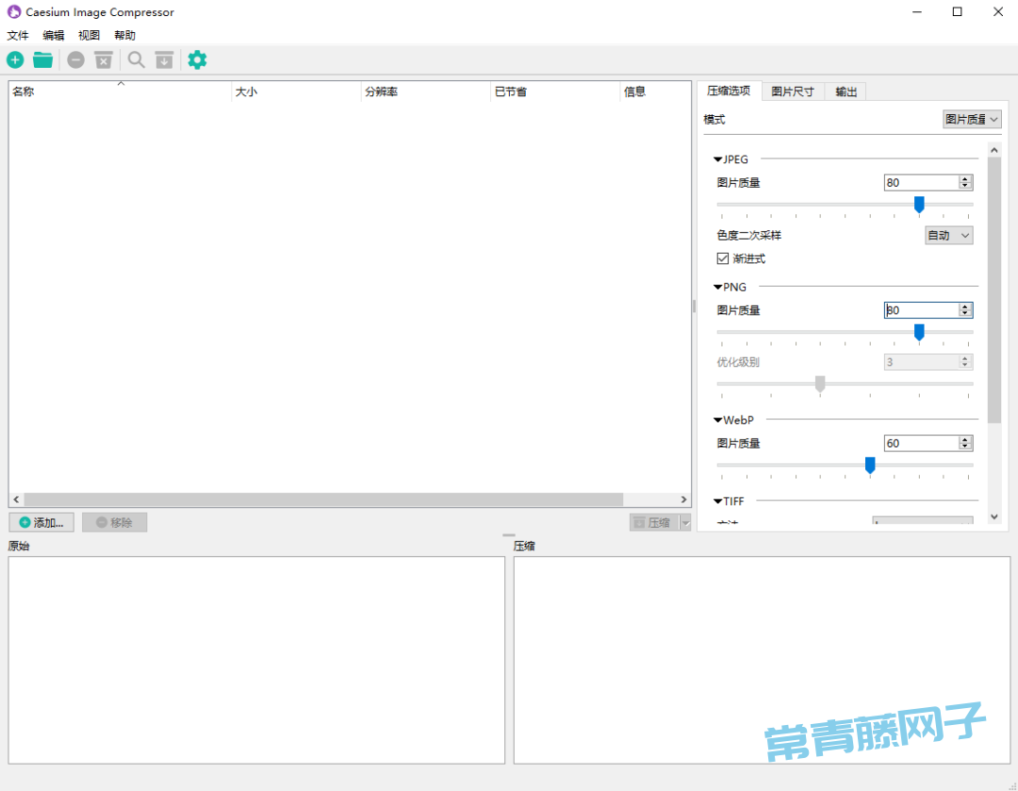Open the 色度二次采样 dropdown set to 自动
1018x791 pixels.
(x=948, y=236)
